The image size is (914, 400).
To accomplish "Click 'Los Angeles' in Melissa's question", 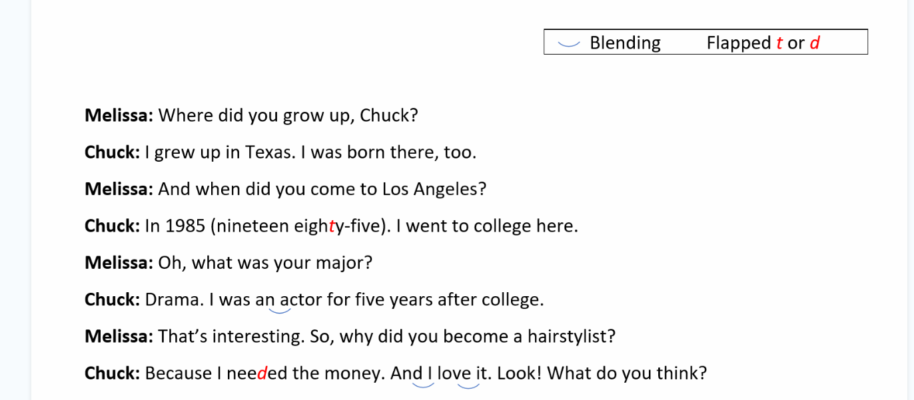I will pos(434,190).
